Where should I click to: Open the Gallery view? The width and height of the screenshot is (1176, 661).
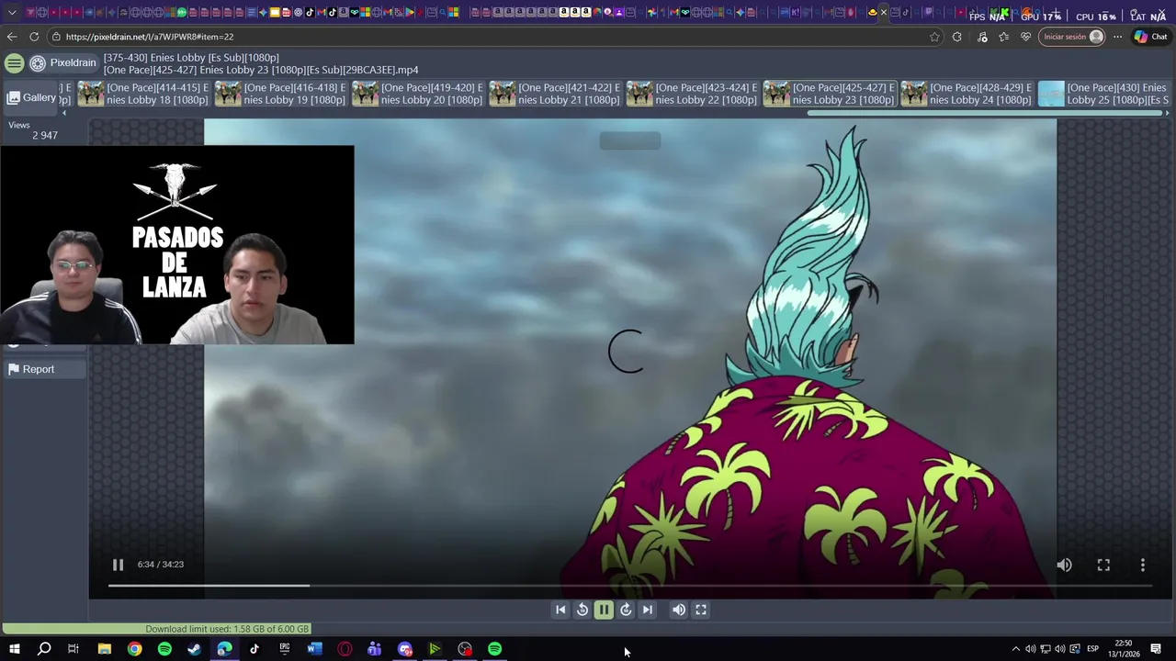pos(32,97)
